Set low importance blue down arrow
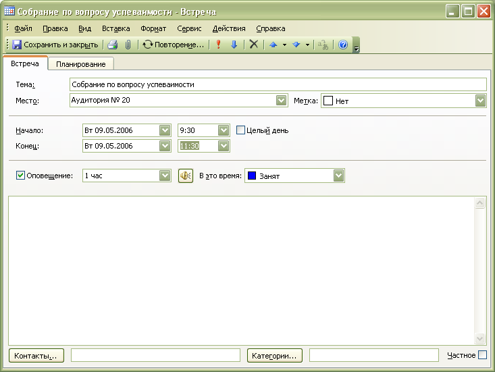The image size is (495, 372). click(x=234, y=45)
